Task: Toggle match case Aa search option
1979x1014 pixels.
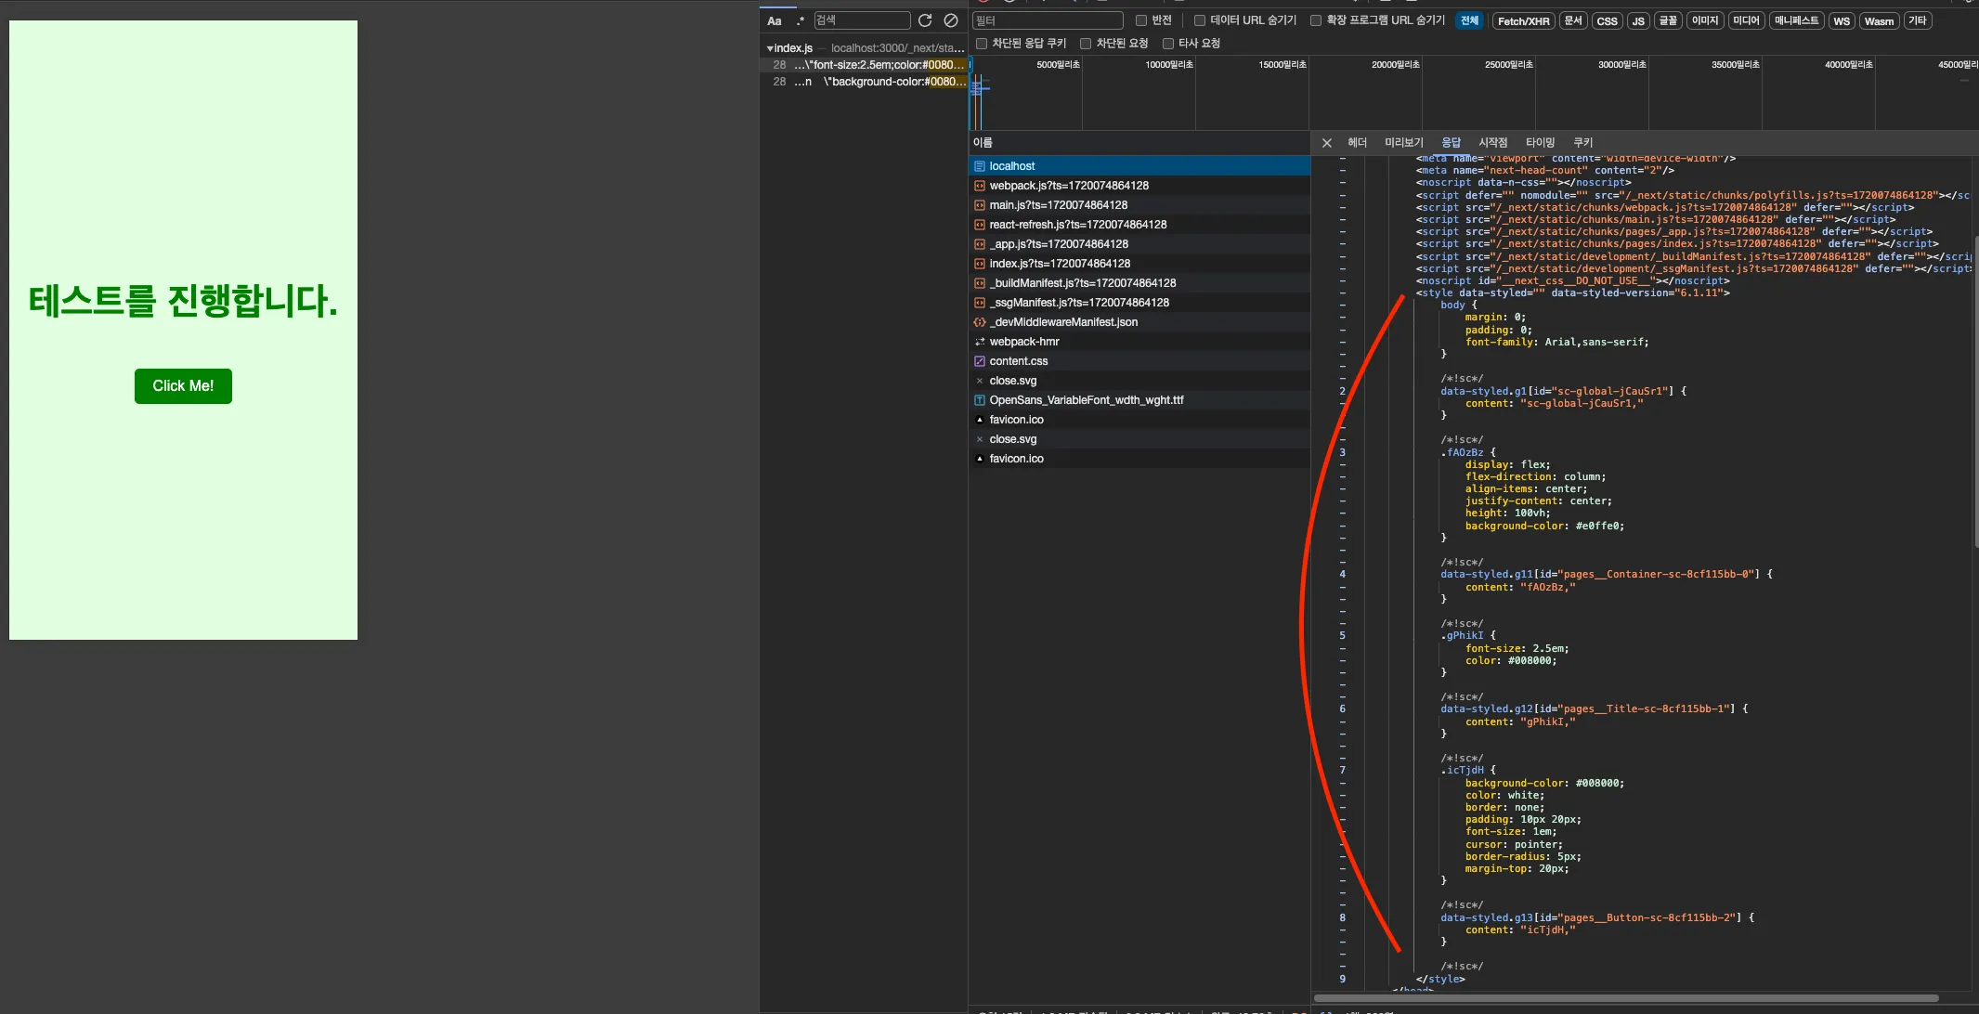Action: tap(775, 20)
